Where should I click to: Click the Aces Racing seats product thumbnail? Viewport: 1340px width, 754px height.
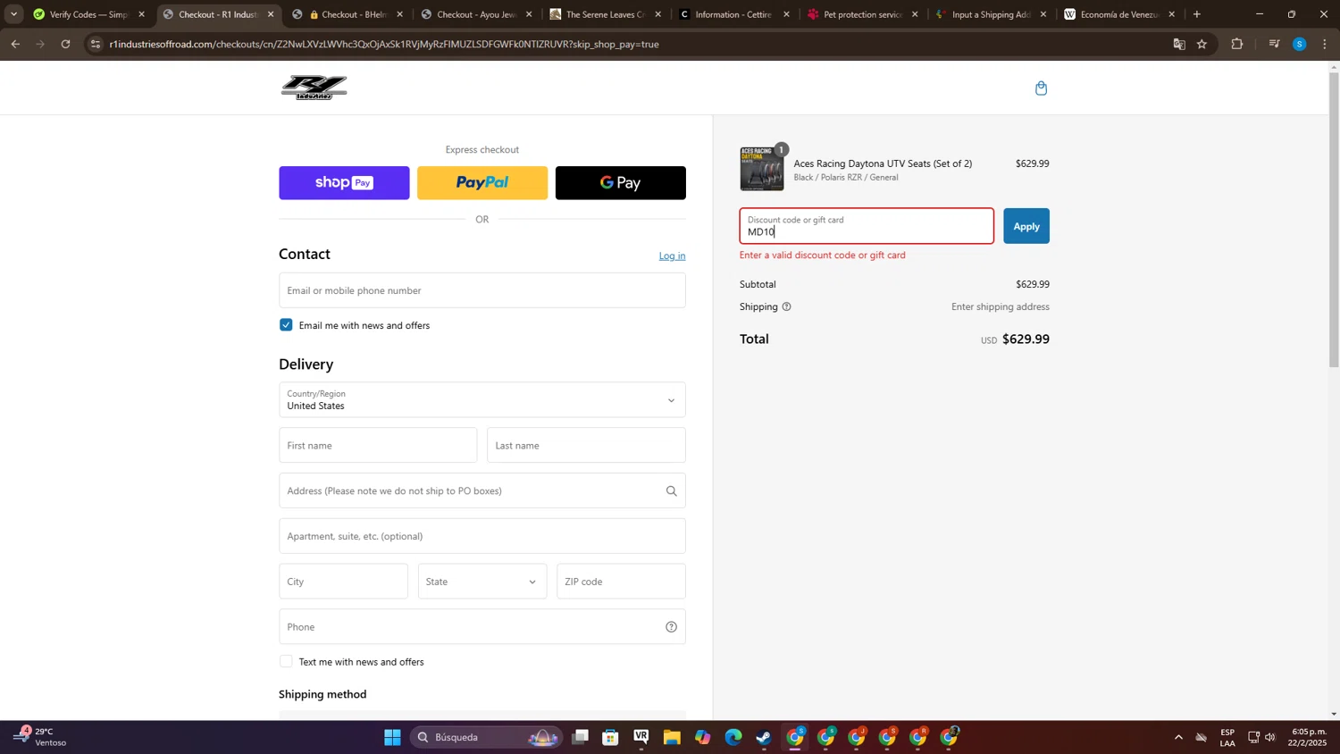pyautogui.click(x=762, y=169)
